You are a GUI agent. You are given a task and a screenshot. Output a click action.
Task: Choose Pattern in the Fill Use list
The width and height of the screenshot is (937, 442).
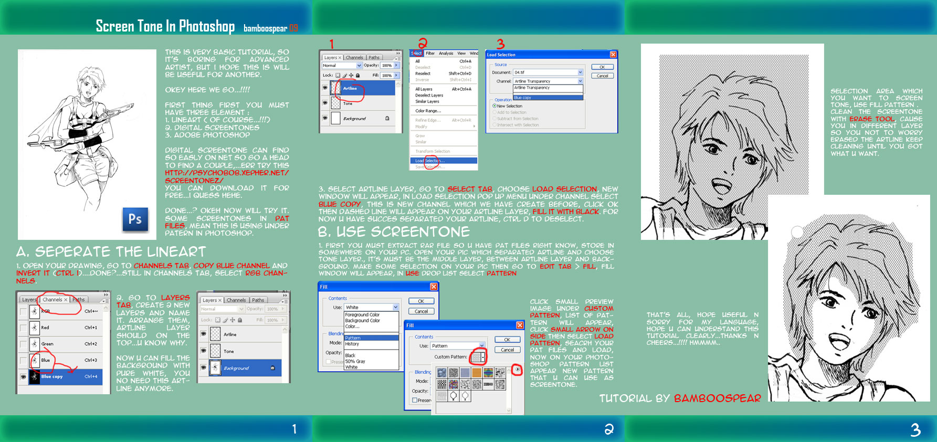click(371, 338)
